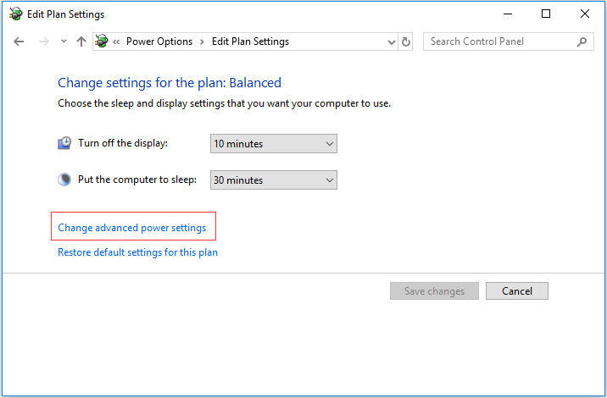Click the display monitor icon beside Turn off
The width and height of the screenshot is (607, 398).
(64, 143)
